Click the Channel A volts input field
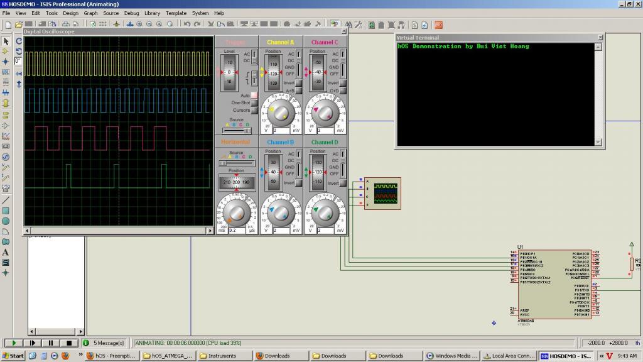The image size is (643, 362). click(282, 131)
